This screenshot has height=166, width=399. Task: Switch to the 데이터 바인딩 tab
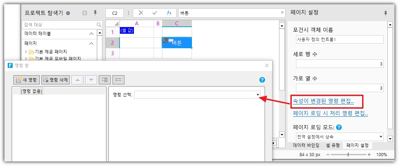tap(306, 145)
